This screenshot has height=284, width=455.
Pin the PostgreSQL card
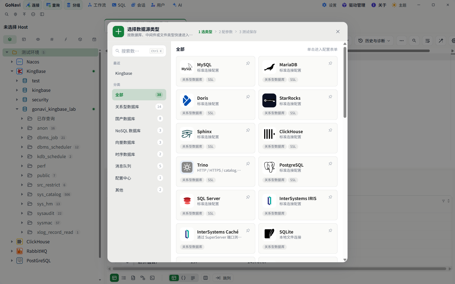click(x=330, y=164)
